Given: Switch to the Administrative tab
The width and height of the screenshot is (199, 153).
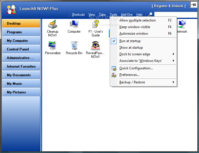Looking at the screenshot, I should [21, 58].
